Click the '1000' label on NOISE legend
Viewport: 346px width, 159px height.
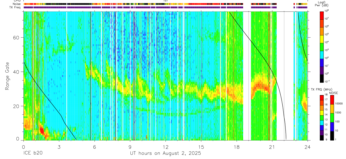pos(338,112)
